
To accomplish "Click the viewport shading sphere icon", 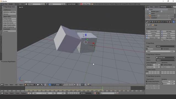I will 38,85.
